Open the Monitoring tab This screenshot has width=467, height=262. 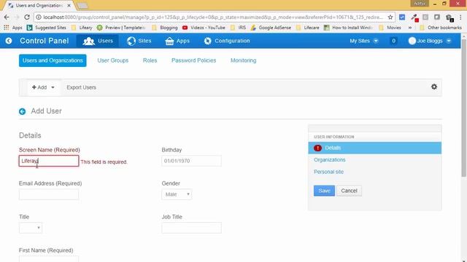tap(243, 60)
